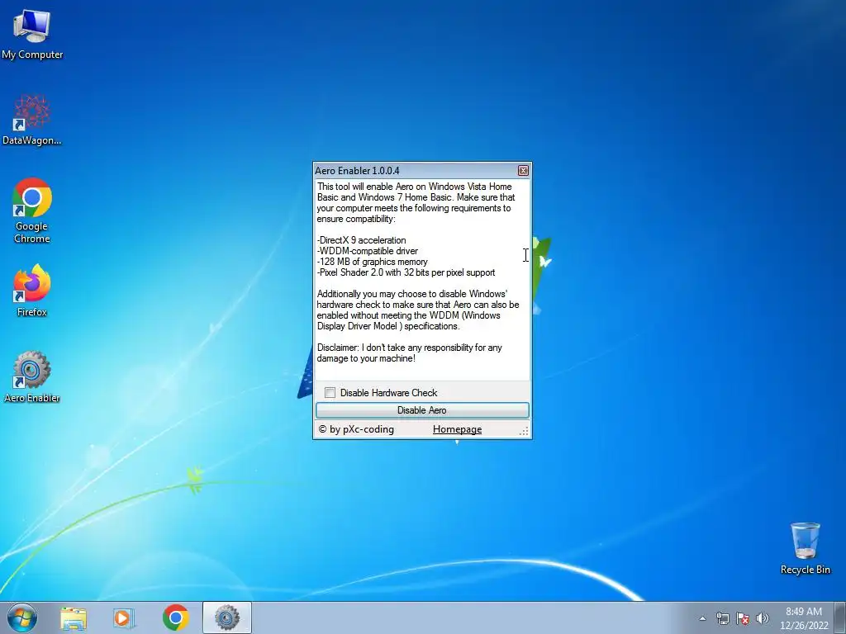
Task: Open the network tray icon
Action: coord(722,618)
